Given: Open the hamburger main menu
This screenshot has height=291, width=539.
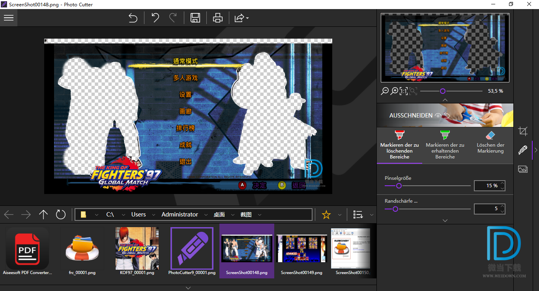Looking at the screenshot, I should [x=9, y=18].
